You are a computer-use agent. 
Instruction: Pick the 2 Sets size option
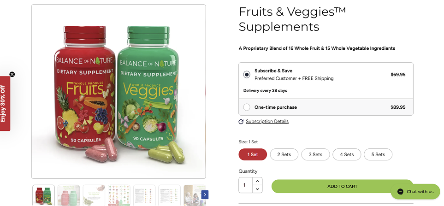(x=284, y=154)
